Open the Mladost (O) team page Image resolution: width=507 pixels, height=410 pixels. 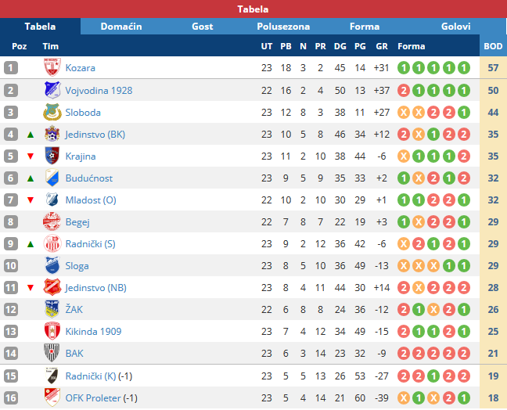pyautogui.click(x=91, y=200)
